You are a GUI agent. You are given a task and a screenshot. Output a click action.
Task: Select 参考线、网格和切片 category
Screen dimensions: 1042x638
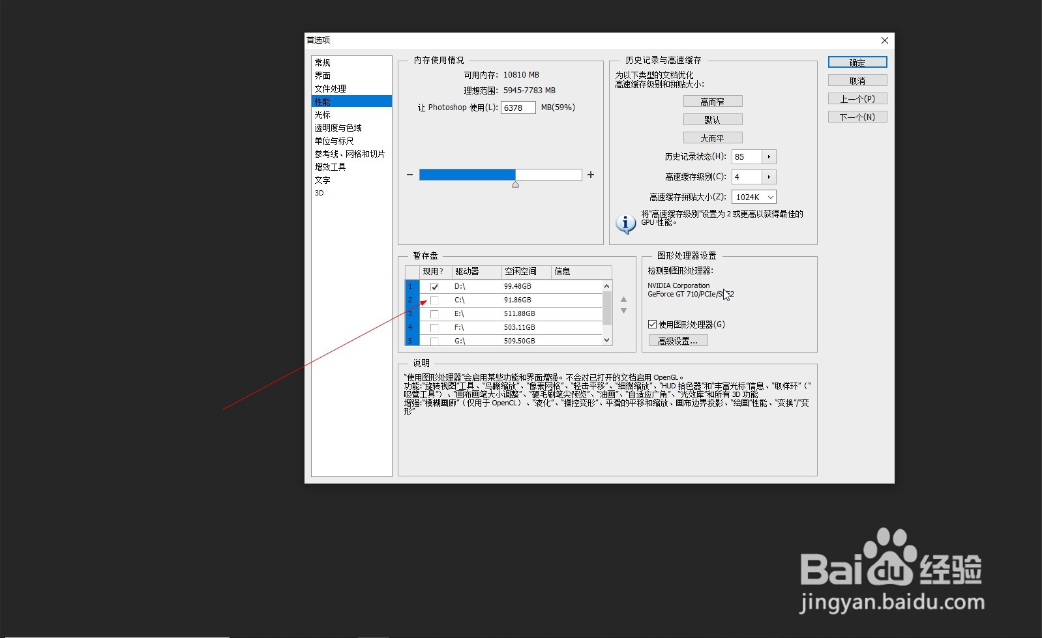coord(350,154)
